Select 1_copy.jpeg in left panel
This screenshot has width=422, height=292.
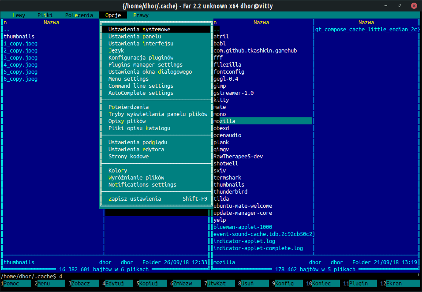[20, 44]
